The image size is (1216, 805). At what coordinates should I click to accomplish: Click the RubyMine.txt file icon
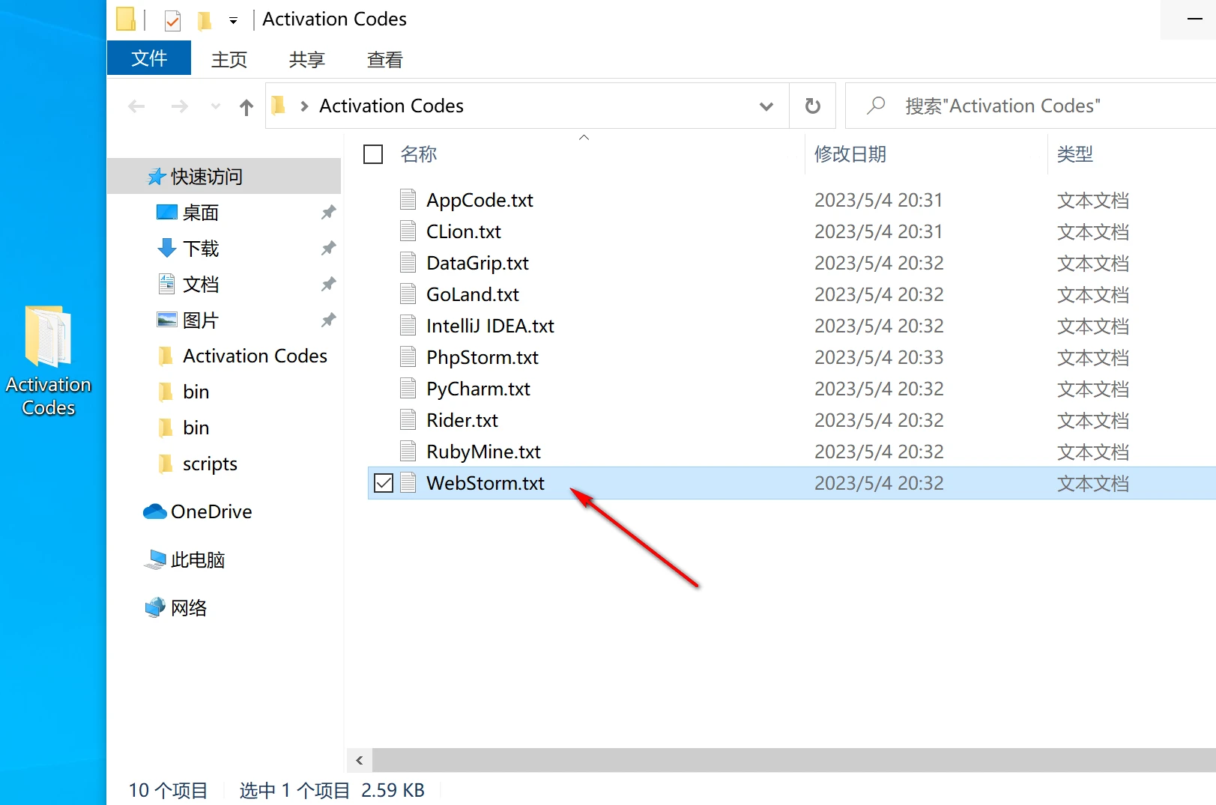408,451
